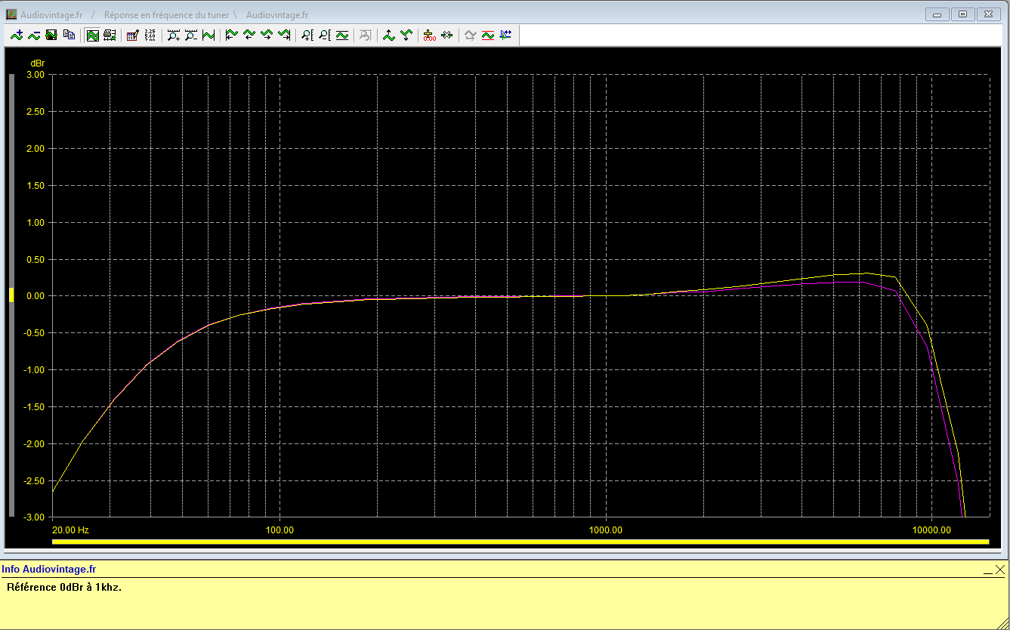Click the copy graph to clipboard icon
Screen dimensions: 1010x630
click(x=69, y=35)
